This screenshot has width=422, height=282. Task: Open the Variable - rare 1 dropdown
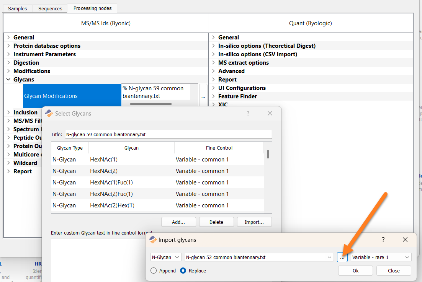tap(381, 257)
